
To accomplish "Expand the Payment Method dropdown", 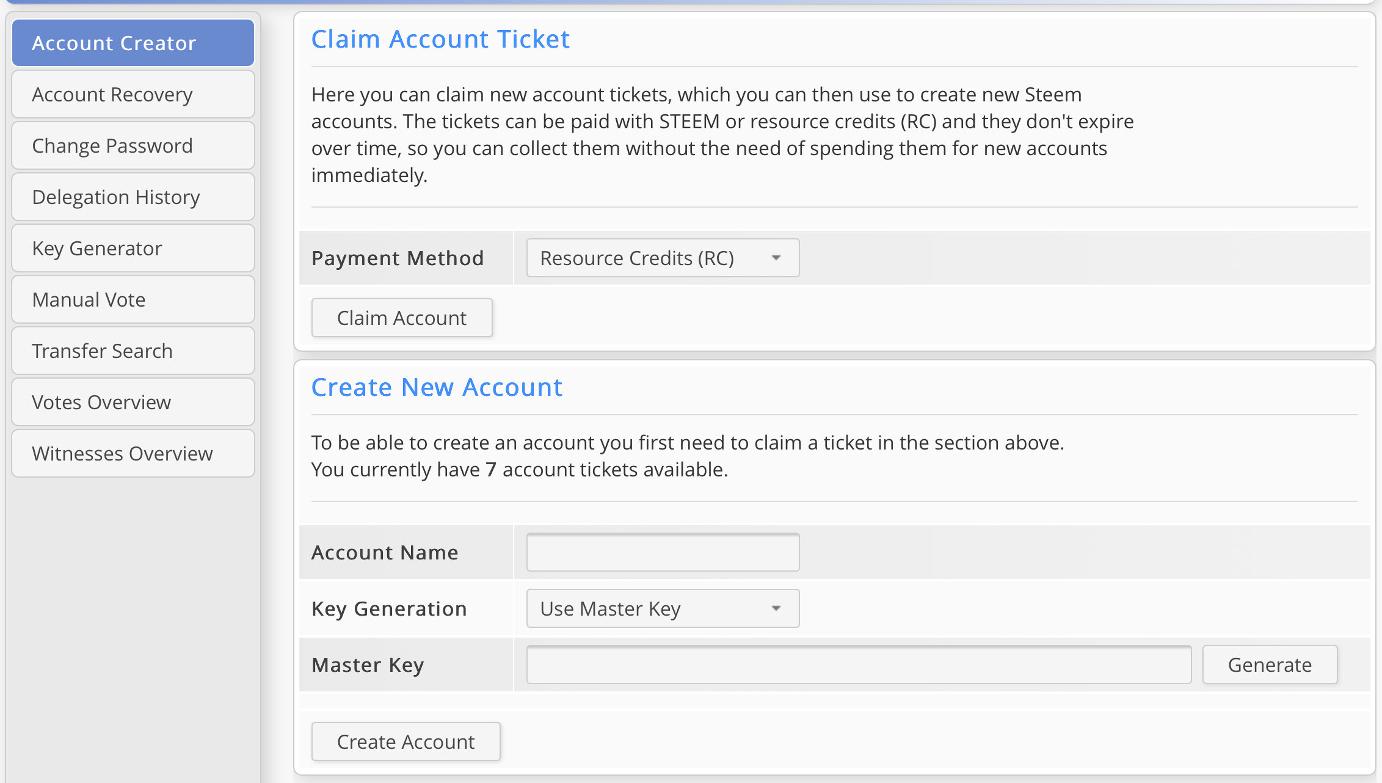I will tap(662, 258).
